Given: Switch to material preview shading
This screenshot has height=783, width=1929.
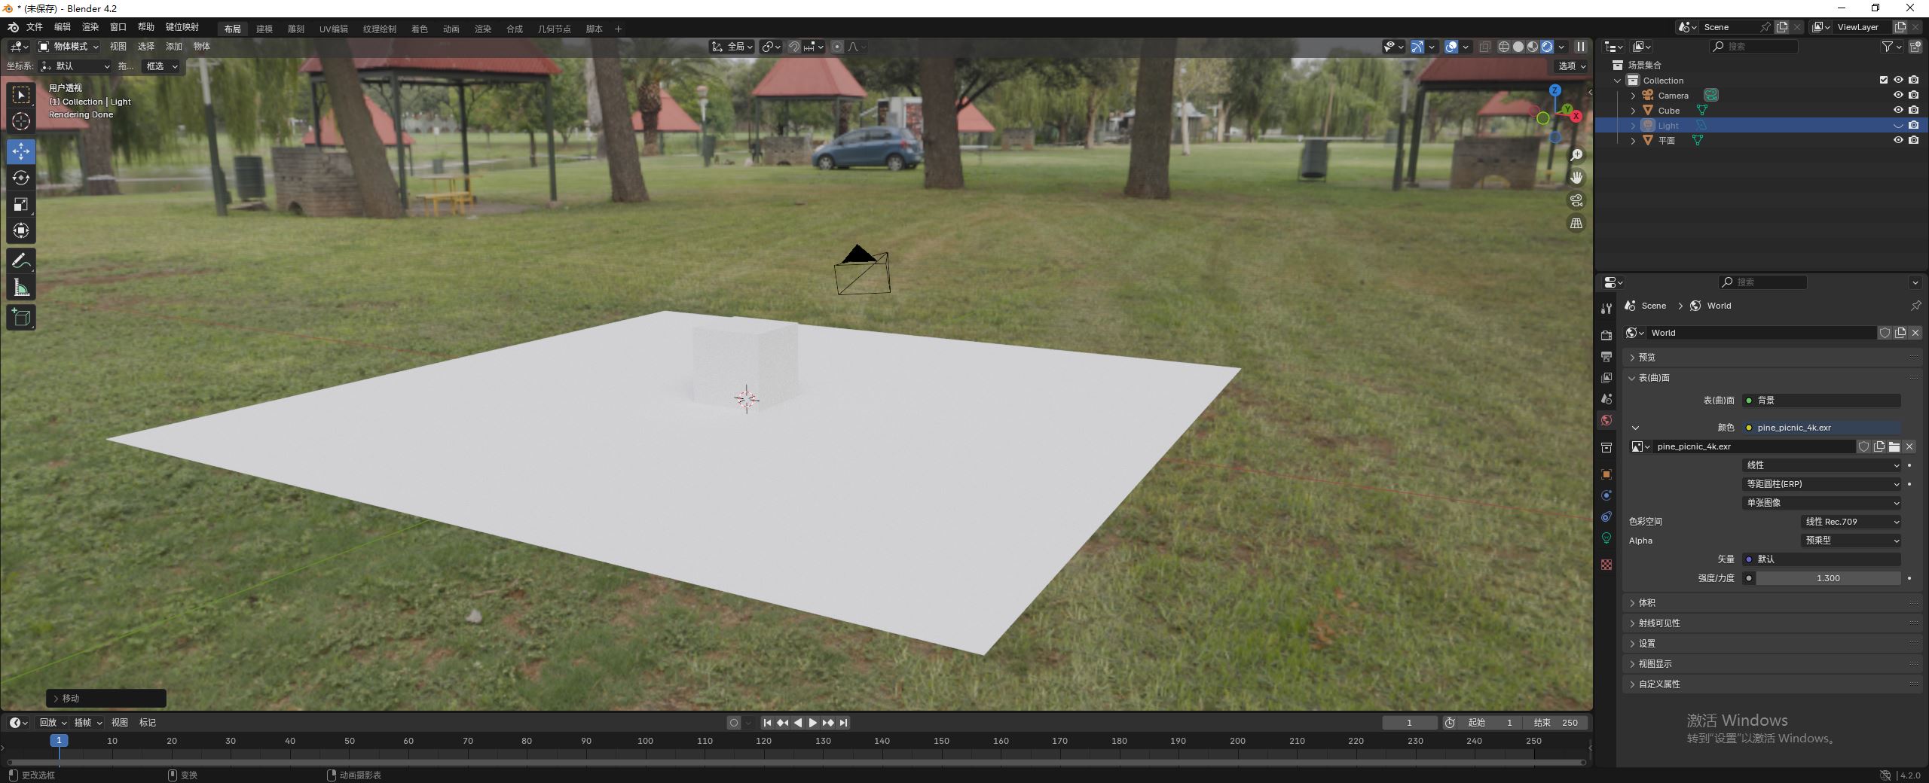Looking at the screenshot, I should tap(1533, 47).
